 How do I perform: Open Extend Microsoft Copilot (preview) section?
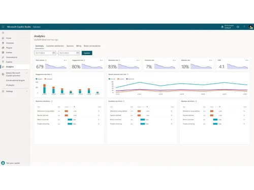(13, 74)
